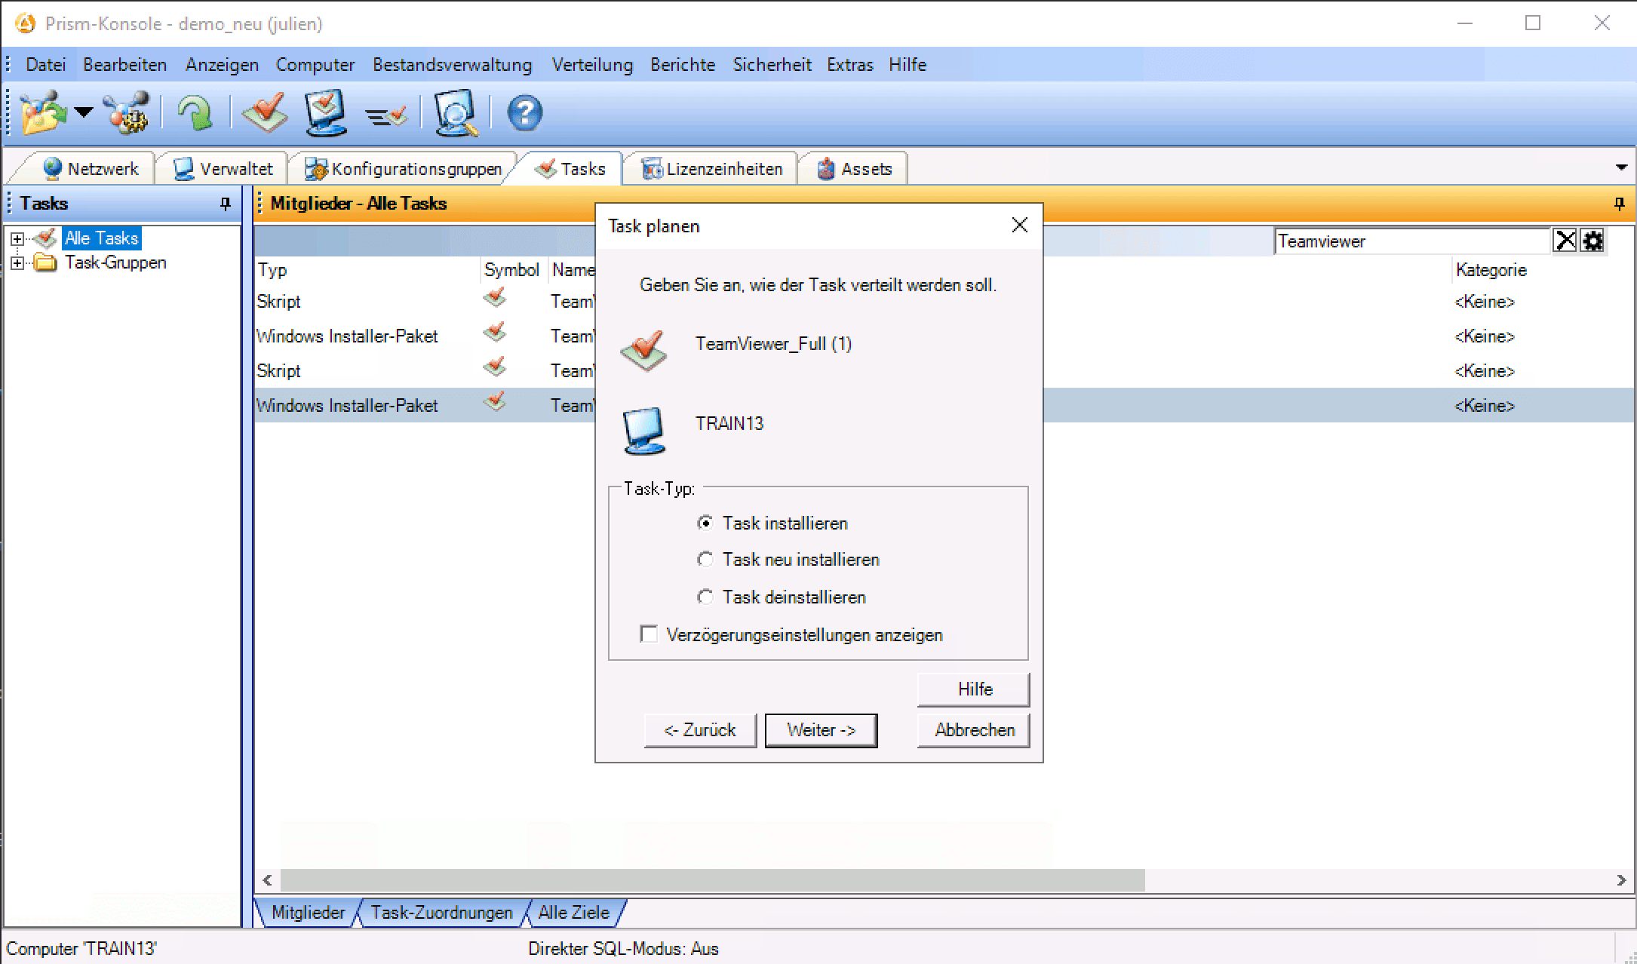
Task: Open the Verteilung menu
Action: point(592,65)
